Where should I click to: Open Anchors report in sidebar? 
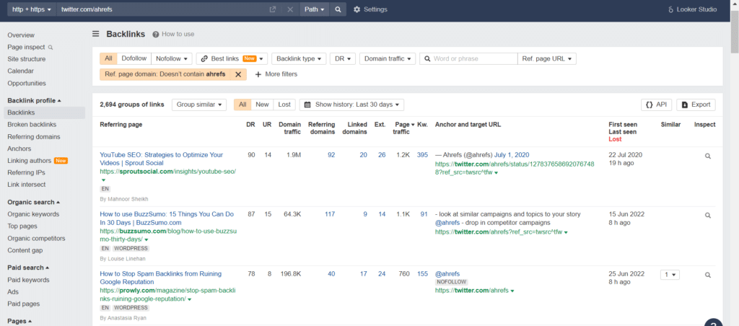click(x=19, y=149)
